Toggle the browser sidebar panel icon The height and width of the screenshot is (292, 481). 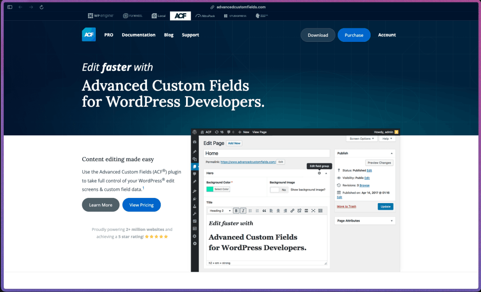10,7
